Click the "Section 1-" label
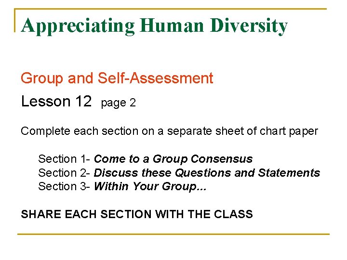This screenshot has height=260, width=347. [x=64, y=159]
